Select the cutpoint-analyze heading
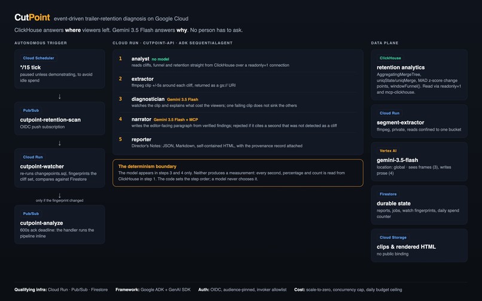The image size is (482, 301). pos(41,223)
